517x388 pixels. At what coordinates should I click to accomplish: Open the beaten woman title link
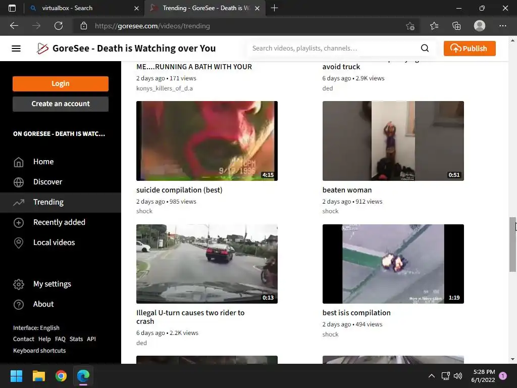click(x=347, y=190)
